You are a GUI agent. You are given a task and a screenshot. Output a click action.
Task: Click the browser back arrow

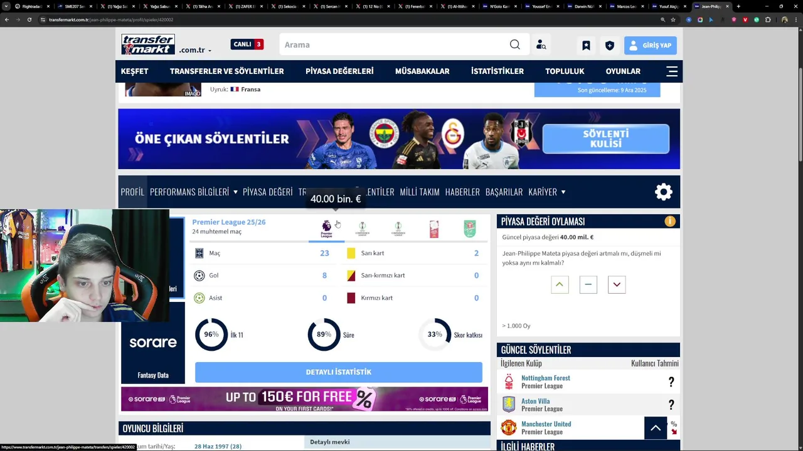[x=7, y=19]
